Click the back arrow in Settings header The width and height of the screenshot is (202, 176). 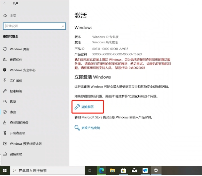coord(5,3)
